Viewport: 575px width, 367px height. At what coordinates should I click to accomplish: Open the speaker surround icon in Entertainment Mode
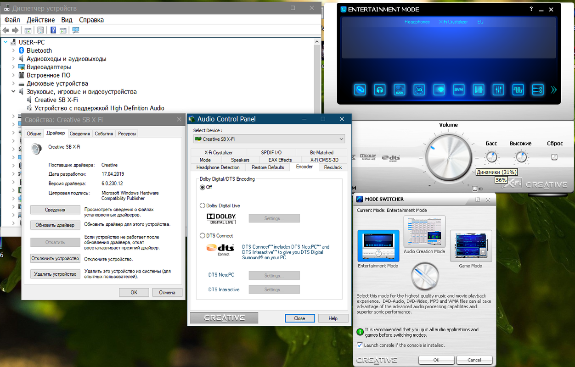pos(360,90)
